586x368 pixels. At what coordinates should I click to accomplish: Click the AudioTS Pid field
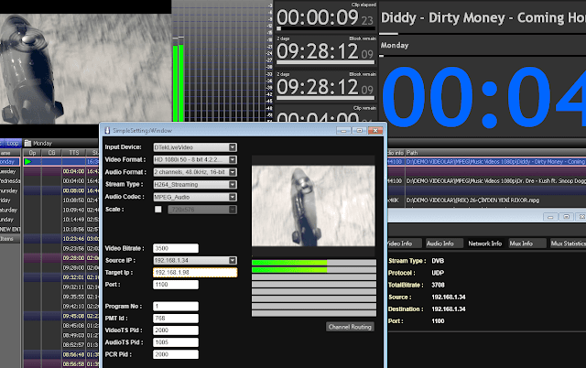pos(176,342)
